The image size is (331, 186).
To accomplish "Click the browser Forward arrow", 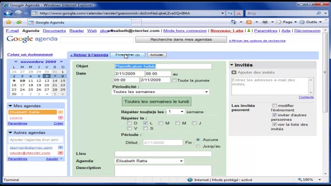I will tap(18, 13).
